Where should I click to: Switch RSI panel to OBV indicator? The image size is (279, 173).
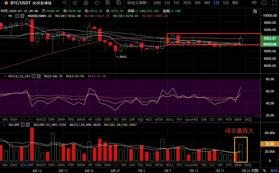pos(98,119)
